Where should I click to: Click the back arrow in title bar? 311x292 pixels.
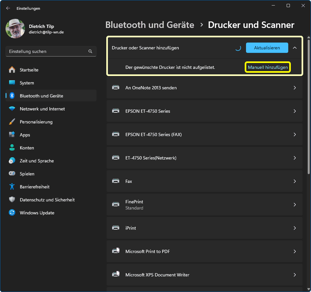click(x=8, y=8)
